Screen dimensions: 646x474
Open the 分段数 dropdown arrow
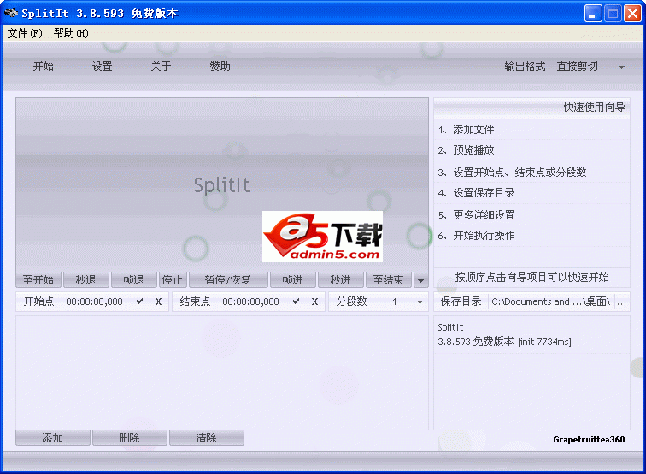pos(420,301)
